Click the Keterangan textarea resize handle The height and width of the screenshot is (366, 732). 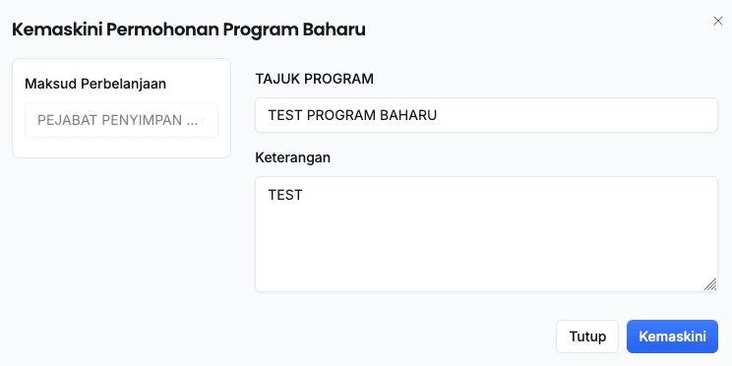(710, 284)
